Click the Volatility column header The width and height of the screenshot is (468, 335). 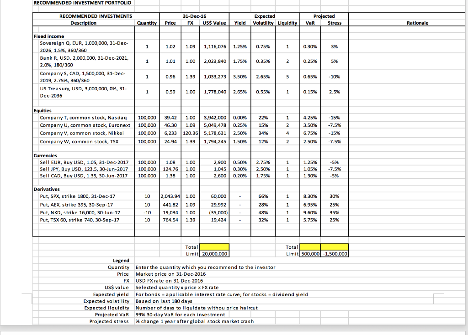tap(263, 23)
